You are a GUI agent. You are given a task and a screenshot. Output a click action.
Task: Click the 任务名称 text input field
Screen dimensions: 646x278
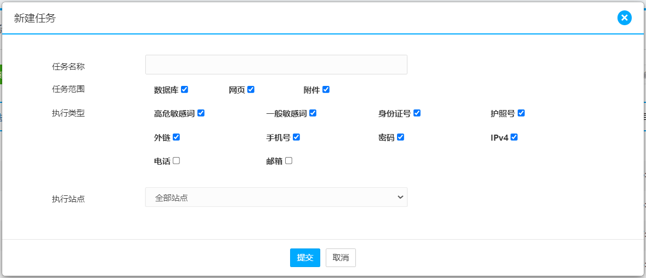[276, 65]
